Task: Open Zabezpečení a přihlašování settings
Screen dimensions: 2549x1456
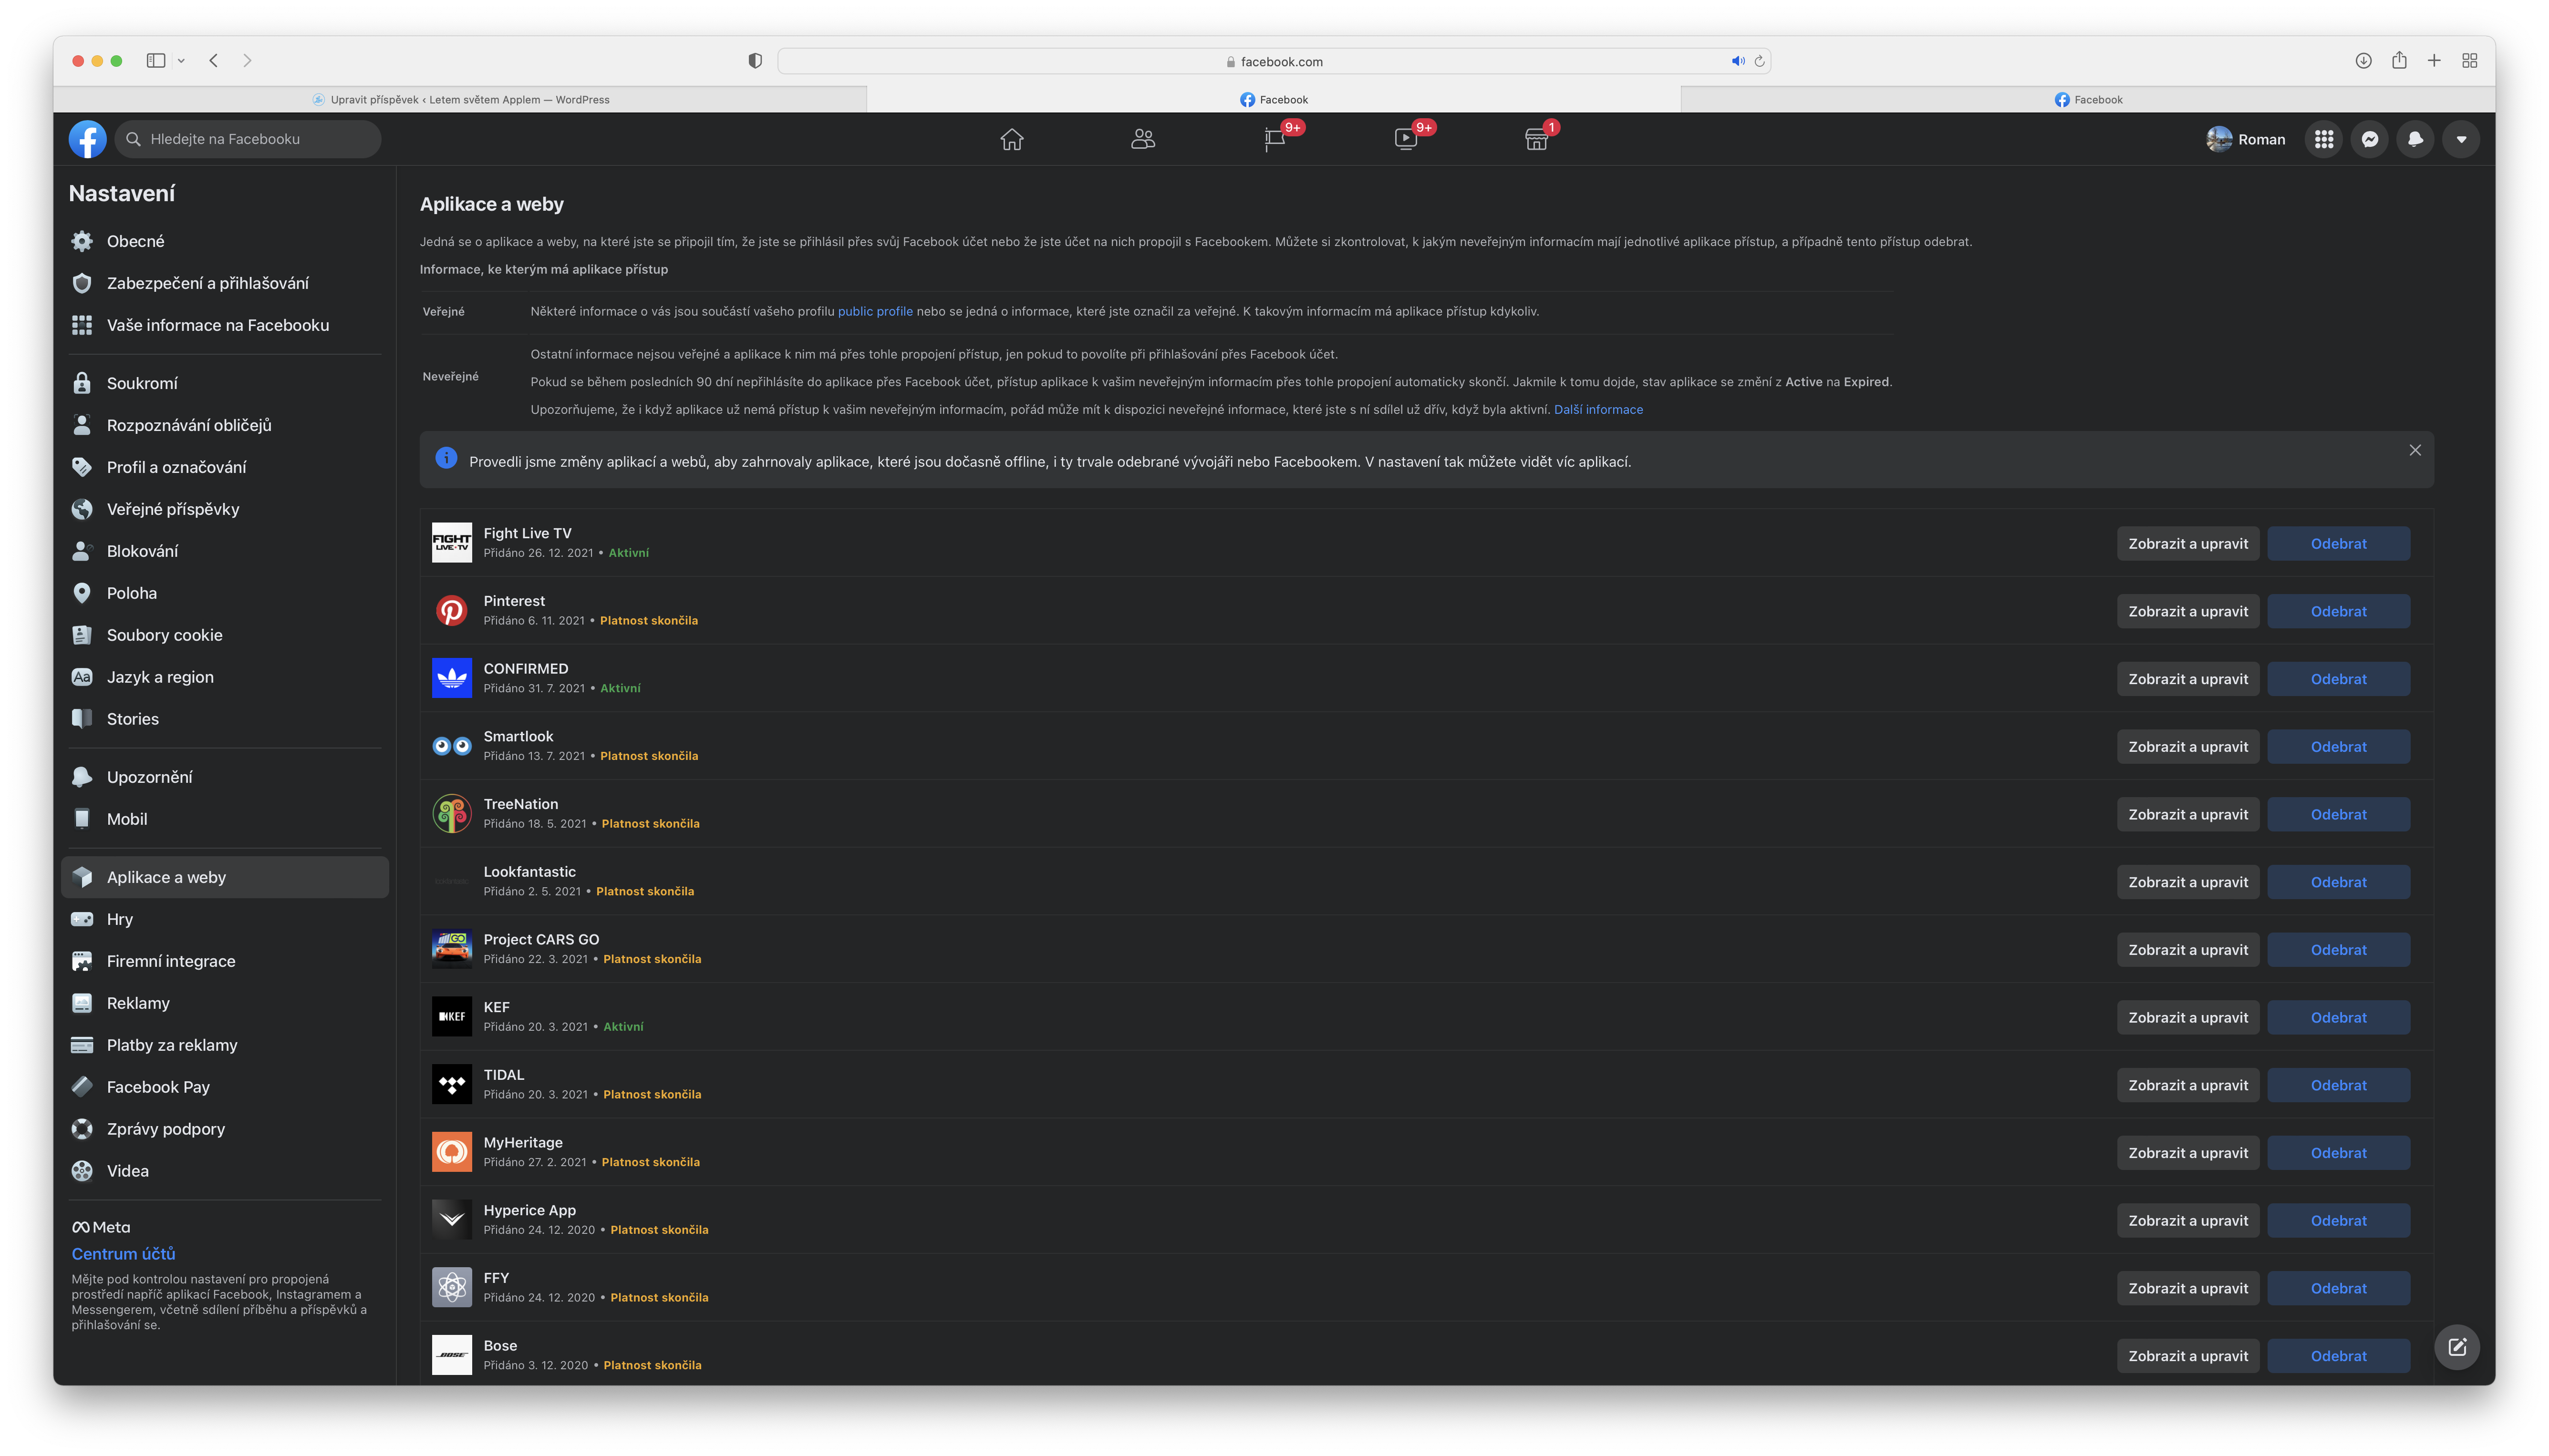Action: coord(207,283)
